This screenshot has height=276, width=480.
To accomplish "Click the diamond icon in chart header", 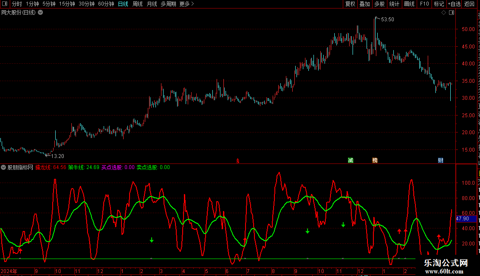I will click(x=443, y=13).
